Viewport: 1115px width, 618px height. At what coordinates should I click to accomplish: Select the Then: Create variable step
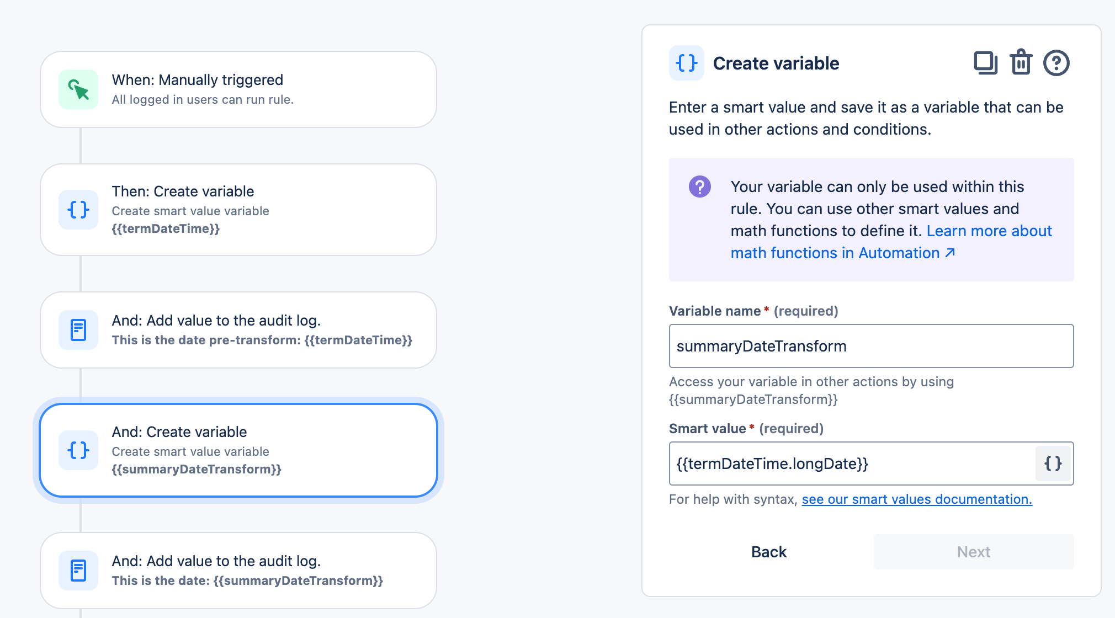[x=238, y=210]
